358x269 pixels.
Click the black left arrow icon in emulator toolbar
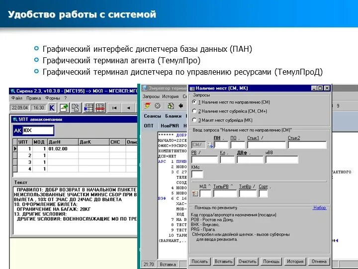coord(181,106)
